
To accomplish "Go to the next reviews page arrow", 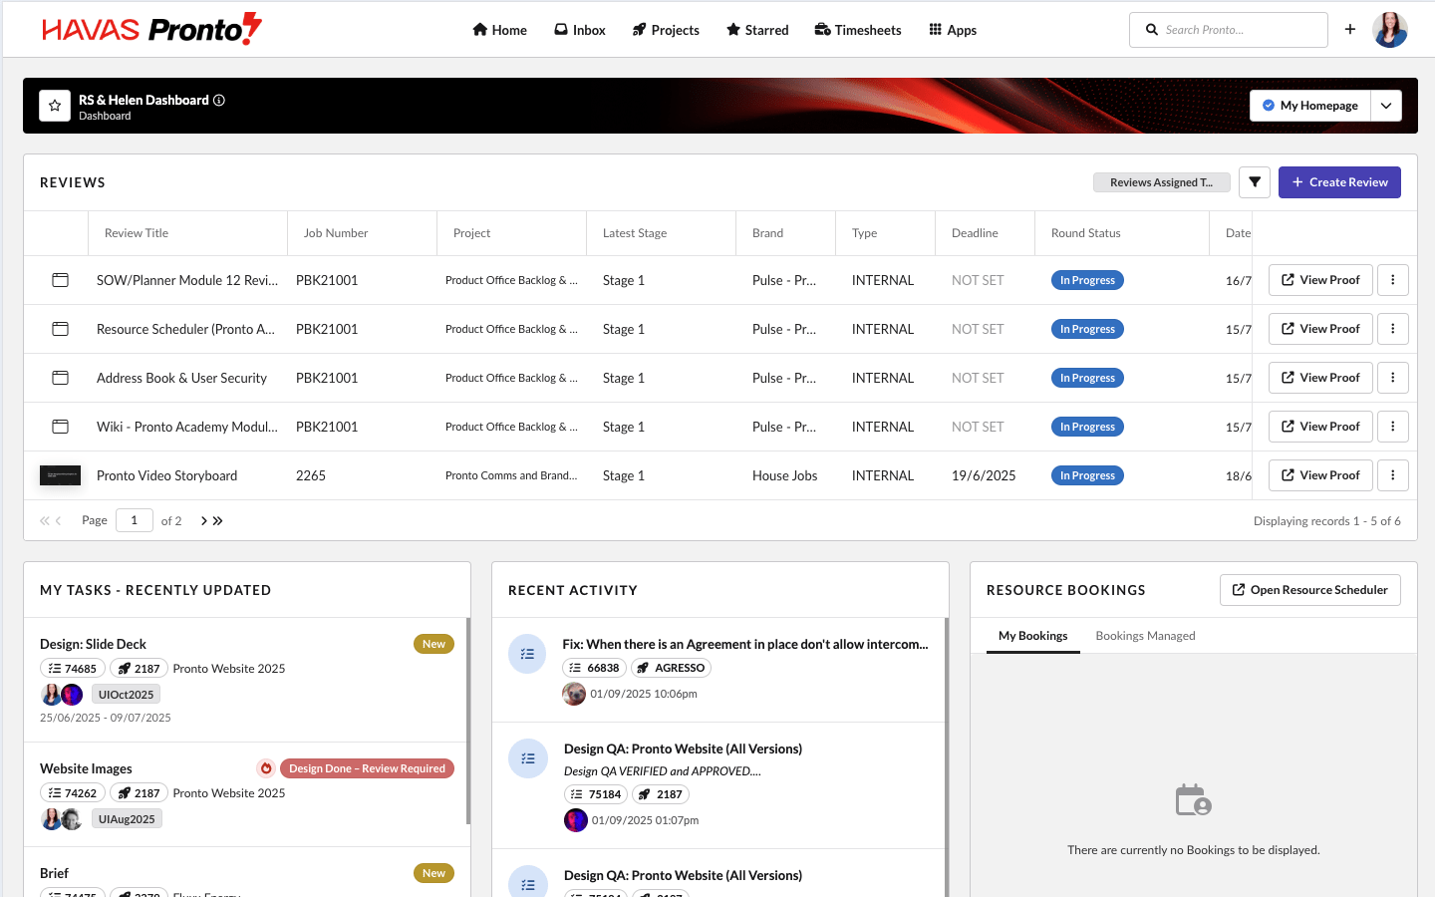I will pos(204,520).
